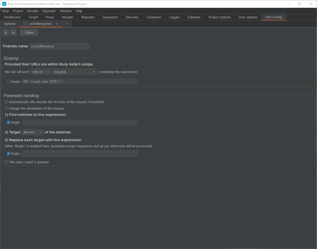Click the plus icon to add a new tab
Screen dimensions: 317x249
(67, 24)
